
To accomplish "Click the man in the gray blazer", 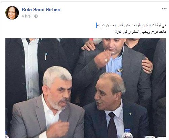I will (x=47, y=103).
